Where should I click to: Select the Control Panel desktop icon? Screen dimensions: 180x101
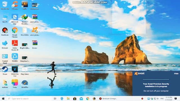point(5,58)
